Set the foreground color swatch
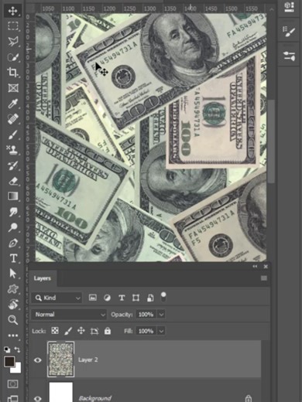 pyautogui.click(x=9, y=361)
